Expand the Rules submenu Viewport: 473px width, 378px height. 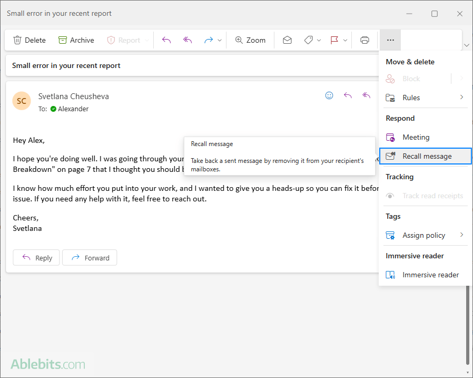(461, 98)
